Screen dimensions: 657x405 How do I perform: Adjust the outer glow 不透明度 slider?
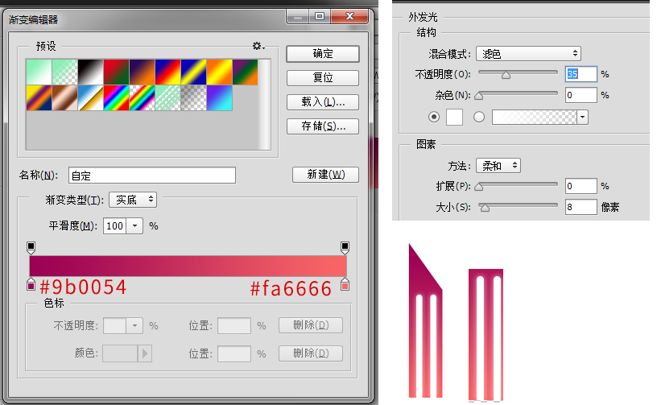506,75
